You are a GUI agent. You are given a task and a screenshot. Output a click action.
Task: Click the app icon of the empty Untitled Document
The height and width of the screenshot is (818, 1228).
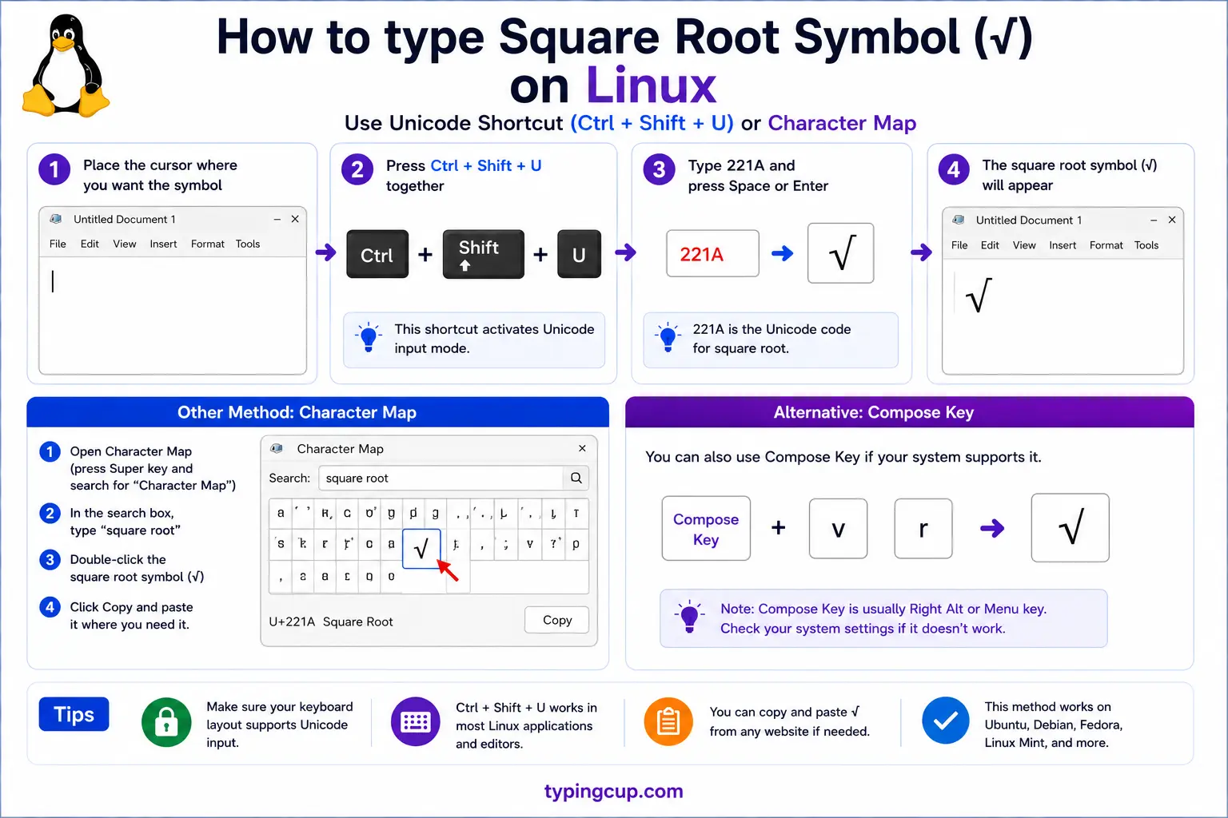pyautogui.click(x=56, y=219)
